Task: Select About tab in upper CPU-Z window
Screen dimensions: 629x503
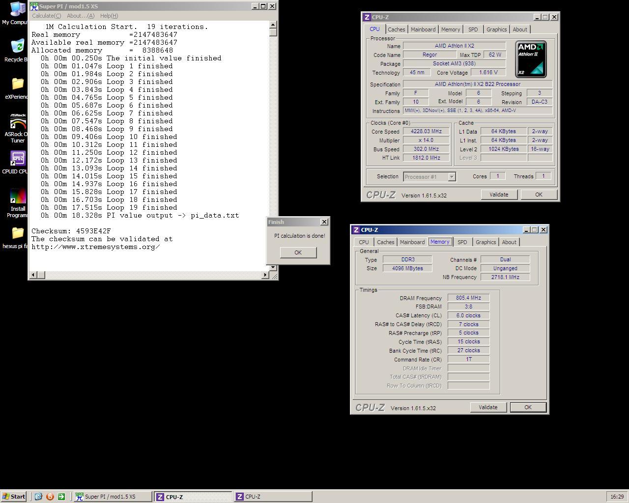Action: point(520,29)
